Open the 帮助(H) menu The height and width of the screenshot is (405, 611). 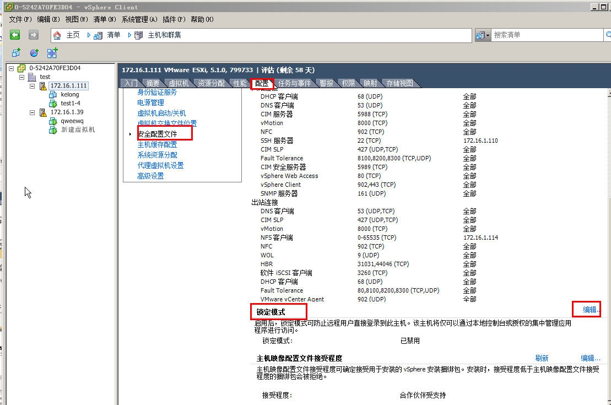click(202, 19)
